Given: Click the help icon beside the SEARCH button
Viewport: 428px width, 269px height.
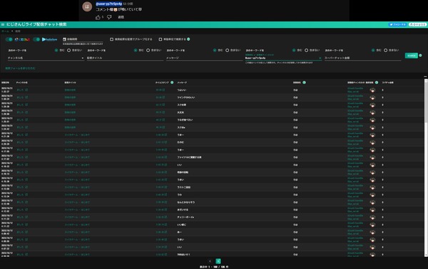Looking at the screenshot, I should [420, 56].
